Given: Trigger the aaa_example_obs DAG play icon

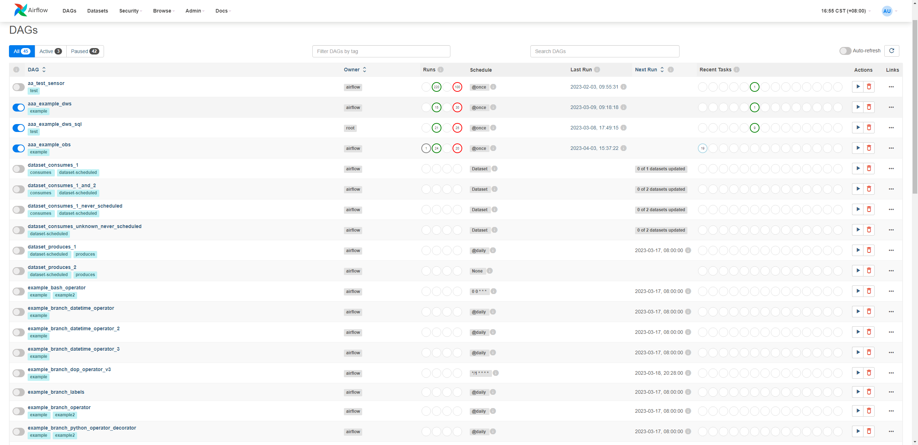Looking at the screenshot, I should (858, 148).
